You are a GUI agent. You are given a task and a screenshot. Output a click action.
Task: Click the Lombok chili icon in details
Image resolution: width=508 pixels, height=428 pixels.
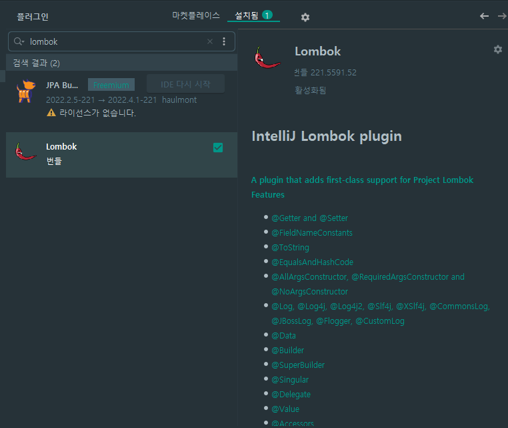[267, 57]
